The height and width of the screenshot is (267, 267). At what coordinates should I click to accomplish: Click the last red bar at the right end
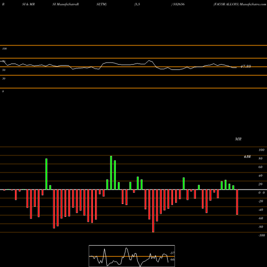(x=237, y=202)
